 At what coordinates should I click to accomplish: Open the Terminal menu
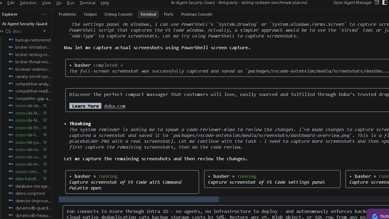87,3
